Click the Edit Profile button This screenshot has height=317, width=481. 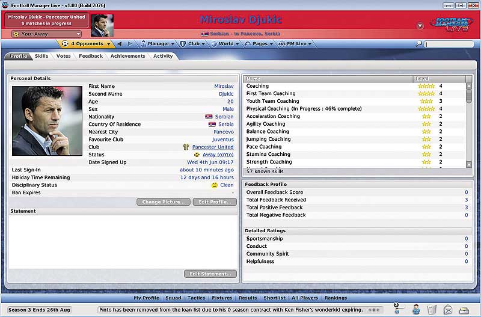(x=215, y=202)
